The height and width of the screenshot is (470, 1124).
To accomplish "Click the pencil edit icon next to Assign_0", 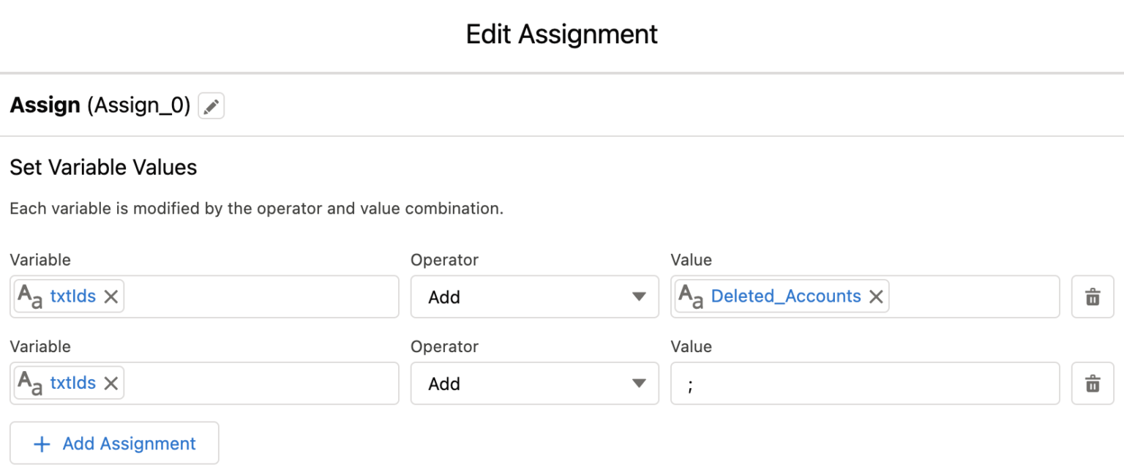I will tap(211, 106).
